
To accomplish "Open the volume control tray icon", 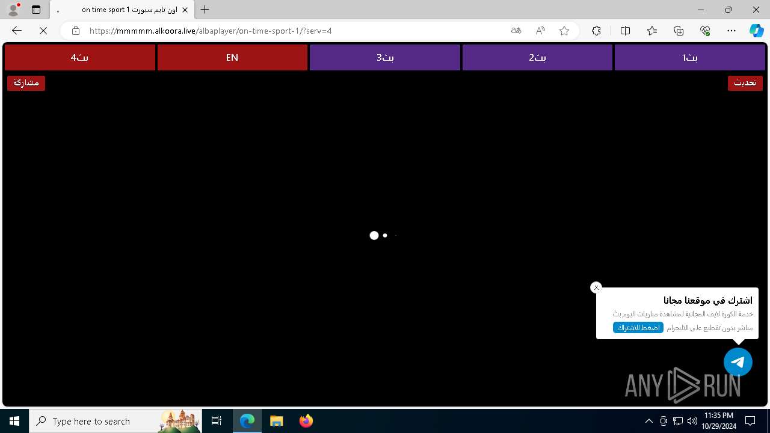I will coord(692,421).
